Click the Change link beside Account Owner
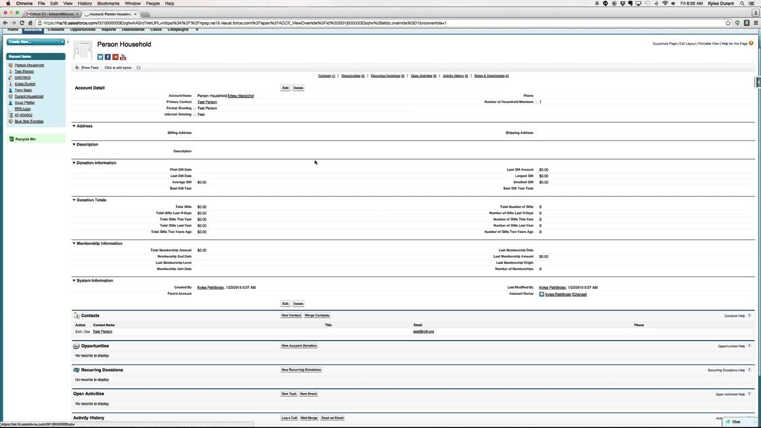 point(580,294)
